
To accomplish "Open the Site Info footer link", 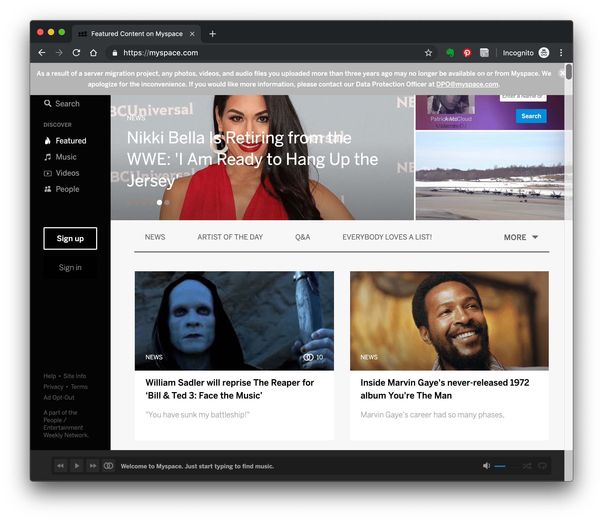I will 75,376.
